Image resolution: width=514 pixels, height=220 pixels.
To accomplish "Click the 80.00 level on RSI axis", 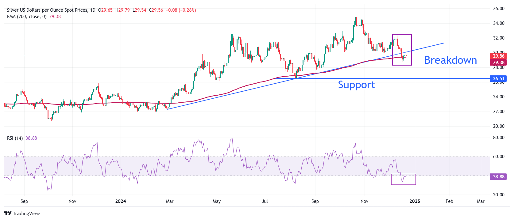I will 498,138.
